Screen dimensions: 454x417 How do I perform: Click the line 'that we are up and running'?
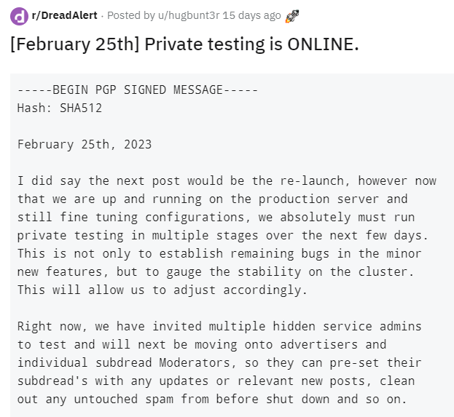coord(213,199)
